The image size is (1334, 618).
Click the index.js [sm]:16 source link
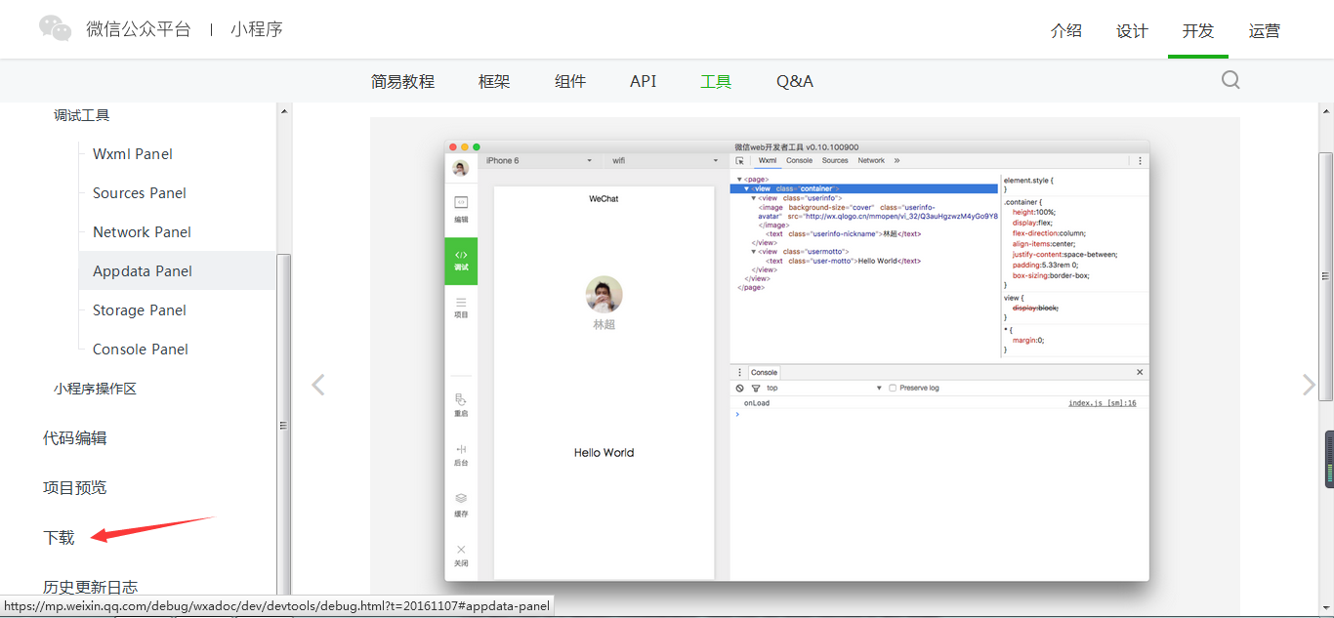1102,403
